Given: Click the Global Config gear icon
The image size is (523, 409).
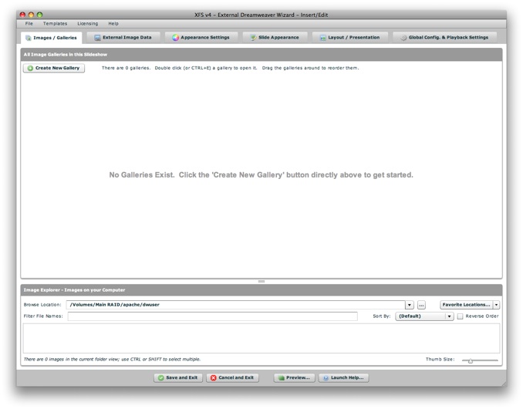Looking at the screenshot, I should (403, 37).
